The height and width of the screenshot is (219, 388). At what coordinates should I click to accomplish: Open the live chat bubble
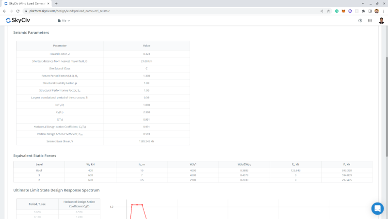click(x=377, y=208)
